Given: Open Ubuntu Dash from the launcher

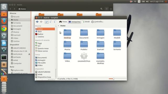Looking at the screenshot, I should [x=4, y=7].
